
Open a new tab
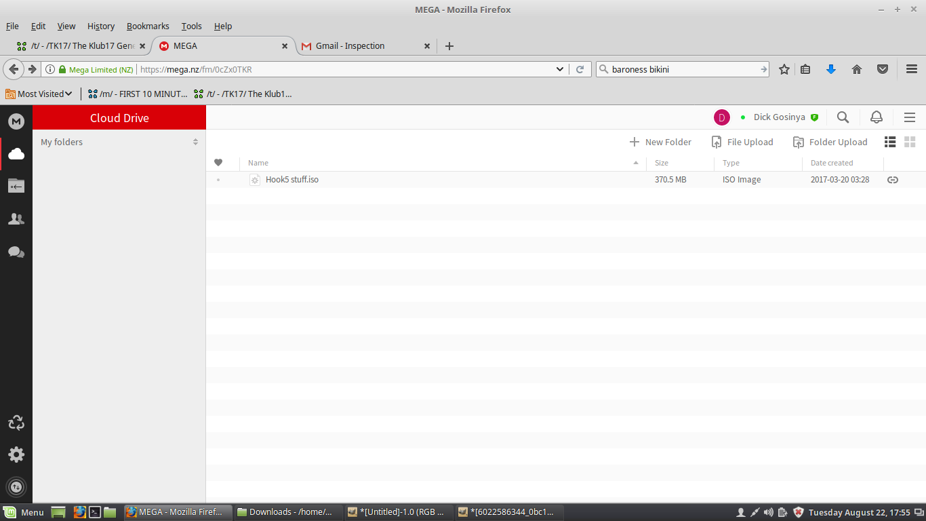[x=449, y=46]
